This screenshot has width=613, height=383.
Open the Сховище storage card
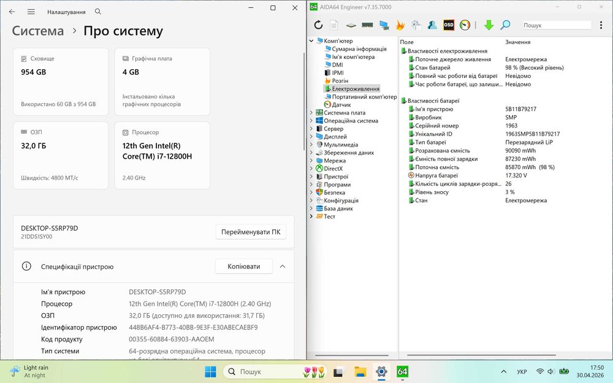click(61, 82)
